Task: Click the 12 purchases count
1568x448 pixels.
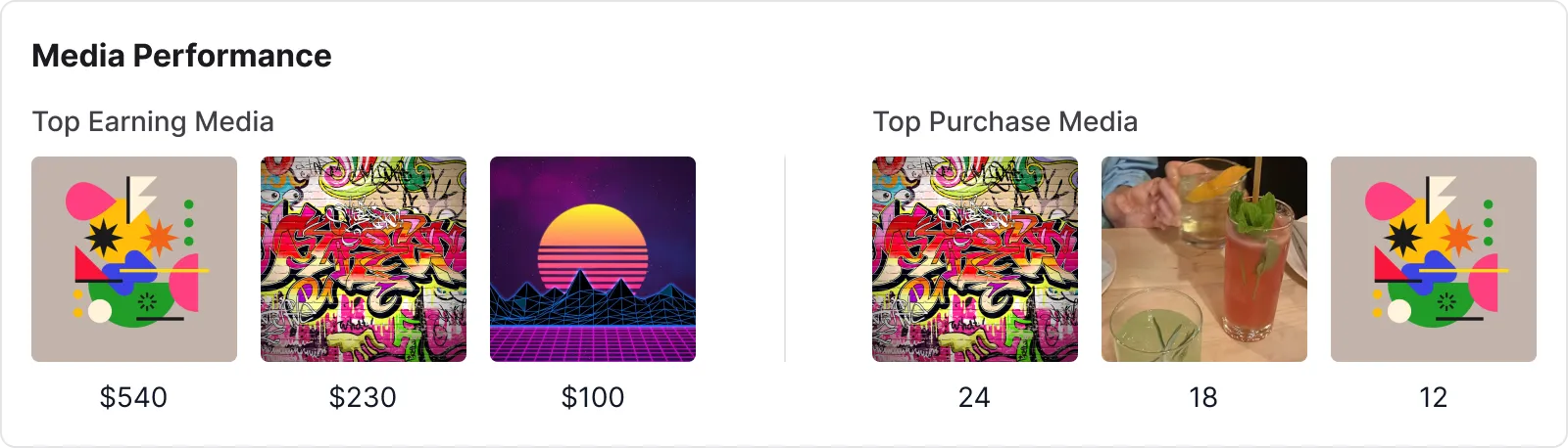Action: tap(1433, 397)
